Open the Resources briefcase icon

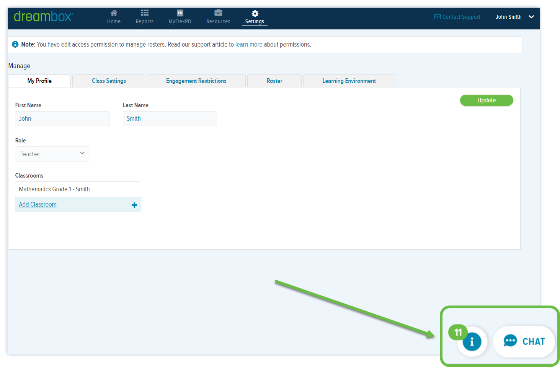point(218,13)
